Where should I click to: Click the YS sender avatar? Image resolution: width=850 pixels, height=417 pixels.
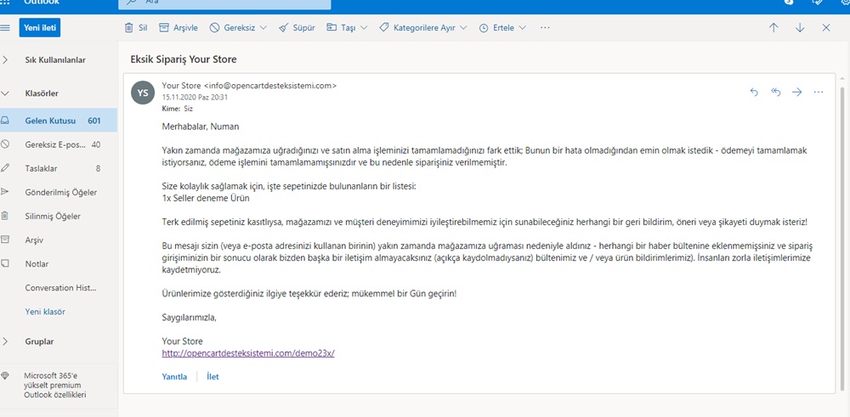point(143,93)
